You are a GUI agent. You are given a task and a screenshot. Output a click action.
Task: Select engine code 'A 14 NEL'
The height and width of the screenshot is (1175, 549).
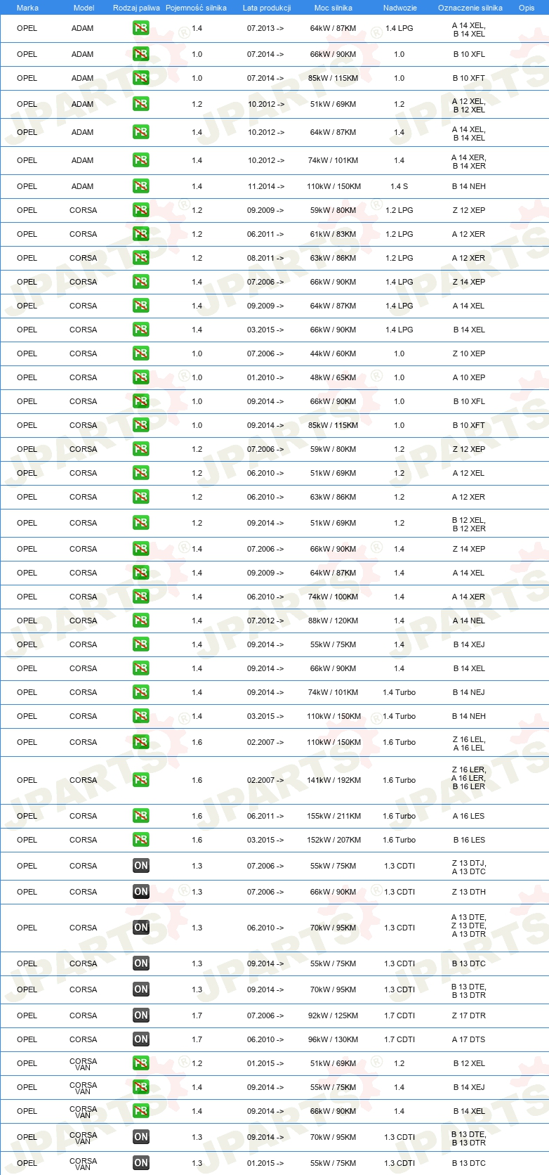tap(469, 621)
